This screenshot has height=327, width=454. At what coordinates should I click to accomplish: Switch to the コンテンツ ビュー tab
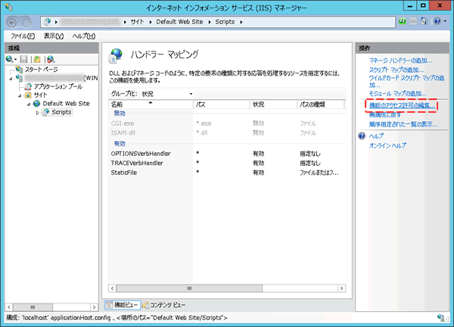click(164, 305)
